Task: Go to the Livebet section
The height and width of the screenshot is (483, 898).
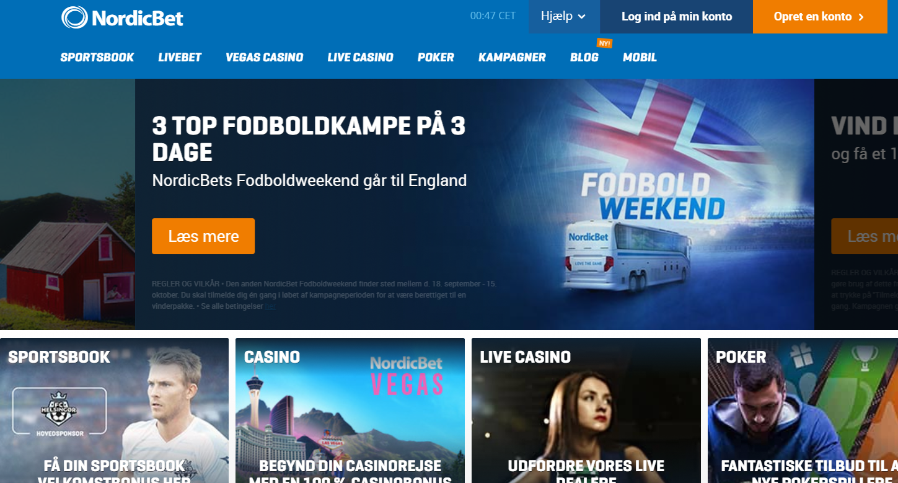Action: (180, 58)
